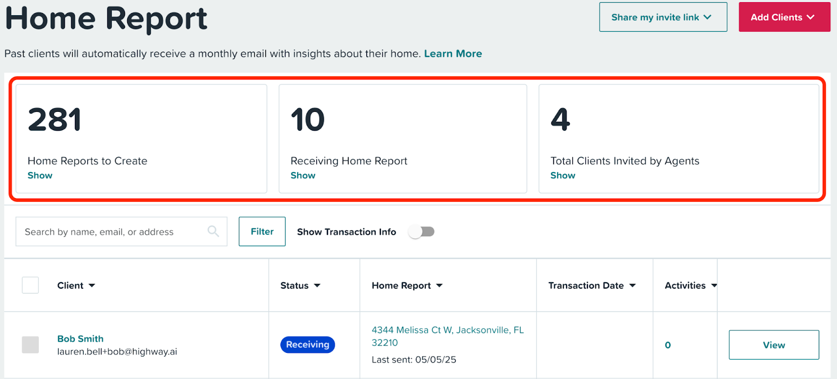Open Share my invite link dropdown
The width and height of the screenshot is (837, 379).
[663, 17]
